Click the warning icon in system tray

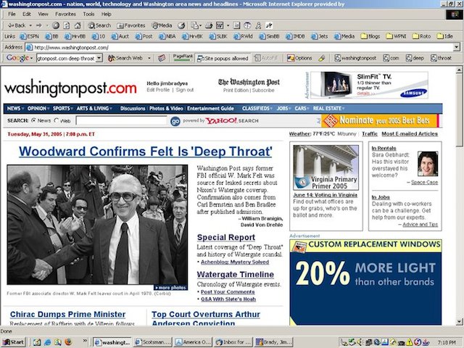(x=410, y=342)
